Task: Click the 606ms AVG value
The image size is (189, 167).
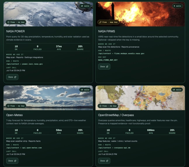Action: click(151, 130)
